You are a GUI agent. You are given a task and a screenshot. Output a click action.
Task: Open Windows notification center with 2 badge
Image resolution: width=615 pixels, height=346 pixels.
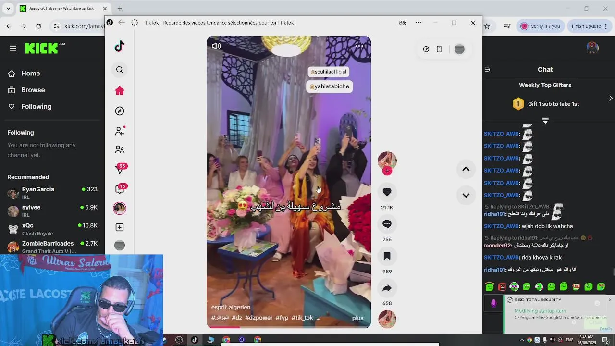pos(605,340)
